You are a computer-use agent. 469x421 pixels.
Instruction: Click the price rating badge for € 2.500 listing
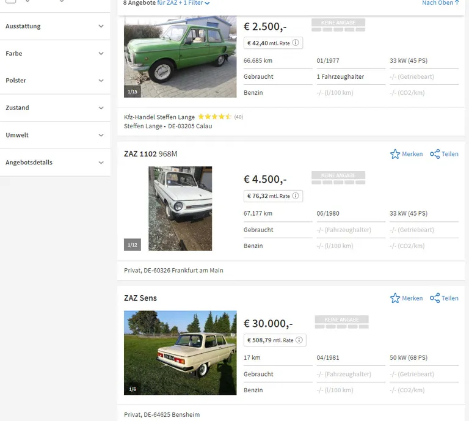point(338,25)
